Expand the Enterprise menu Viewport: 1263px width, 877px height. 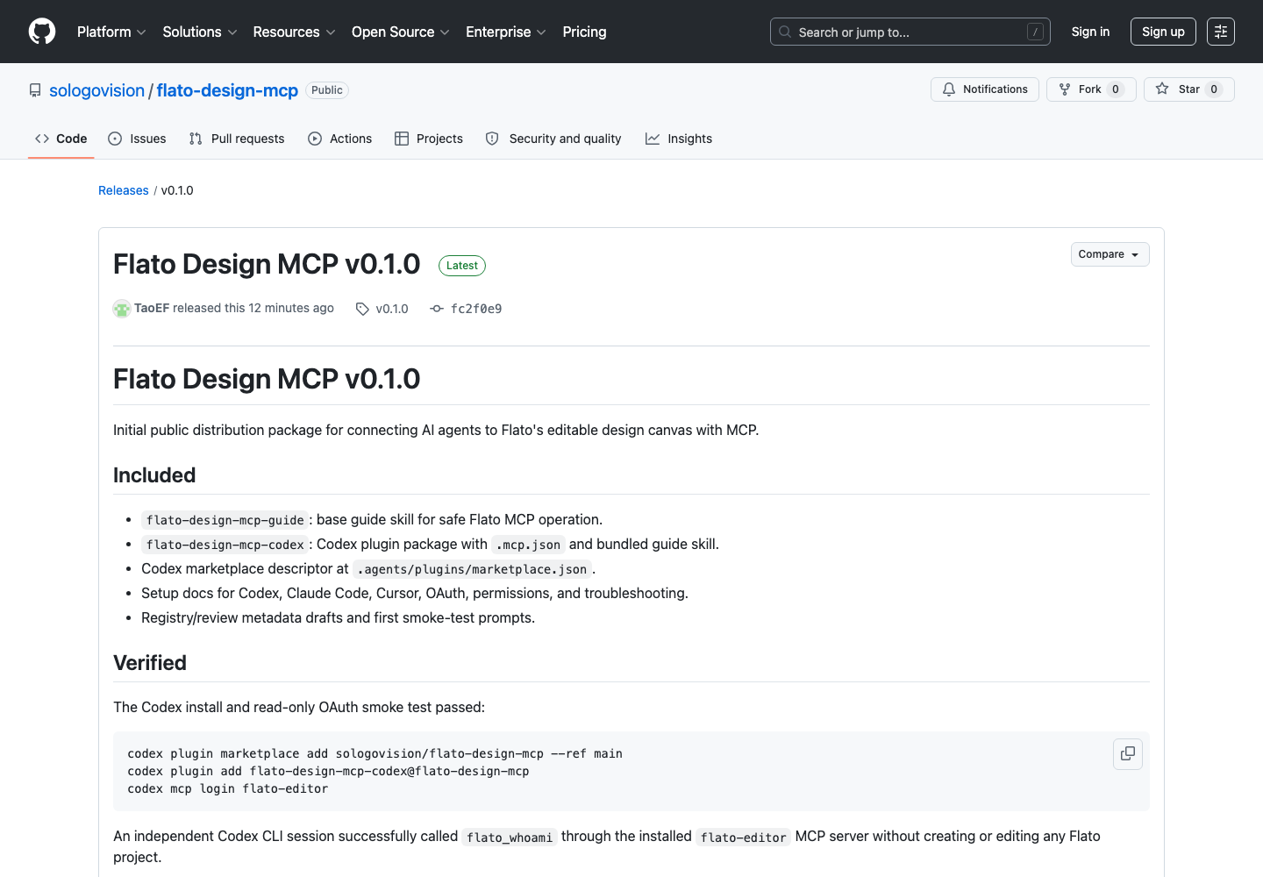(506, 32)
